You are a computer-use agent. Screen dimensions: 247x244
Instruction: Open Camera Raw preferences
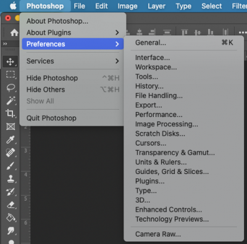pyautogui.click(x=158, y=234)
